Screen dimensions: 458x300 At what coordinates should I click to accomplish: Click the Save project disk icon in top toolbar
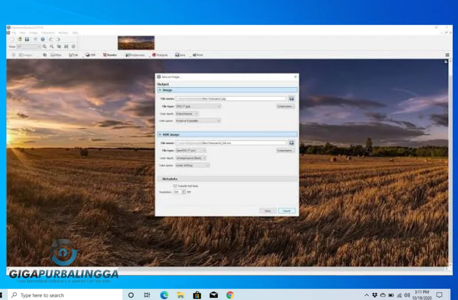(27, 39)
